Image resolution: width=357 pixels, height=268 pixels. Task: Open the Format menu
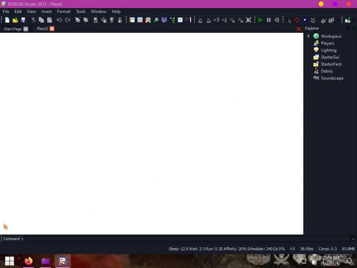[64, 12]
